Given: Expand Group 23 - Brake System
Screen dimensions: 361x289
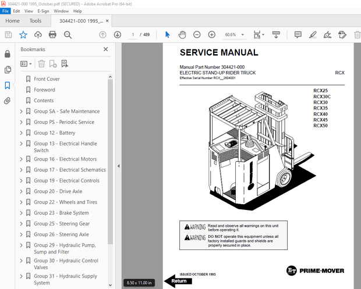Looking at the screenshot, I should click(21, 213).
